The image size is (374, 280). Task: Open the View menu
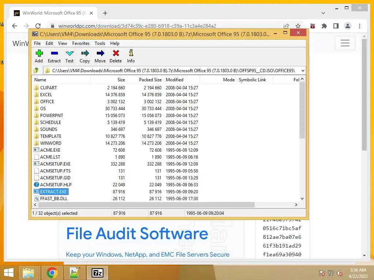coord(62,43)
